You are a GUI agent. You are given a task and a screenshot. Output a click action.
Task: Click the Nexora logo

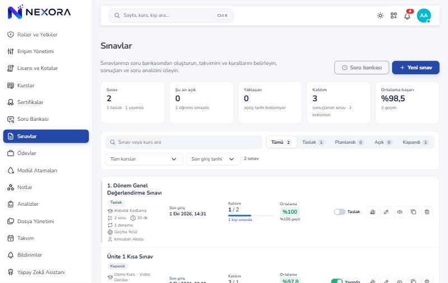point(39,12)
